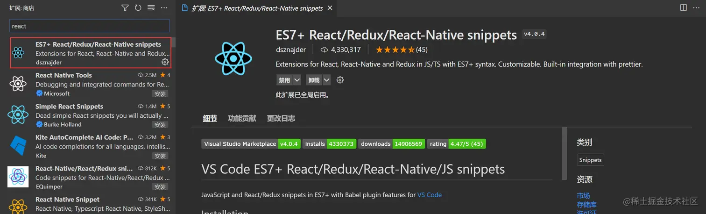Split the editor to the right

683,7
